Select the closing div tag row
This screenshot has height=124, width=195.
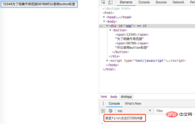click(x=114, y=56)
